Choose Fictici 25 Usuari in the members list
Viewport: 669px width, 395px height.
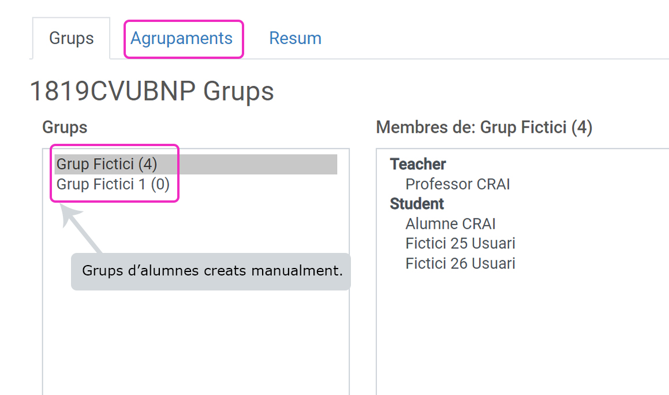click(460, 243)
